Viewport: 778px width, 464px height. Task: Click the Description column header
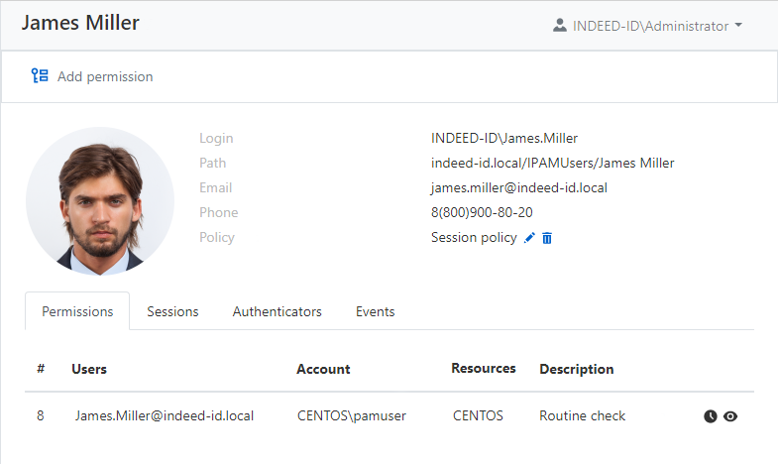577,369
